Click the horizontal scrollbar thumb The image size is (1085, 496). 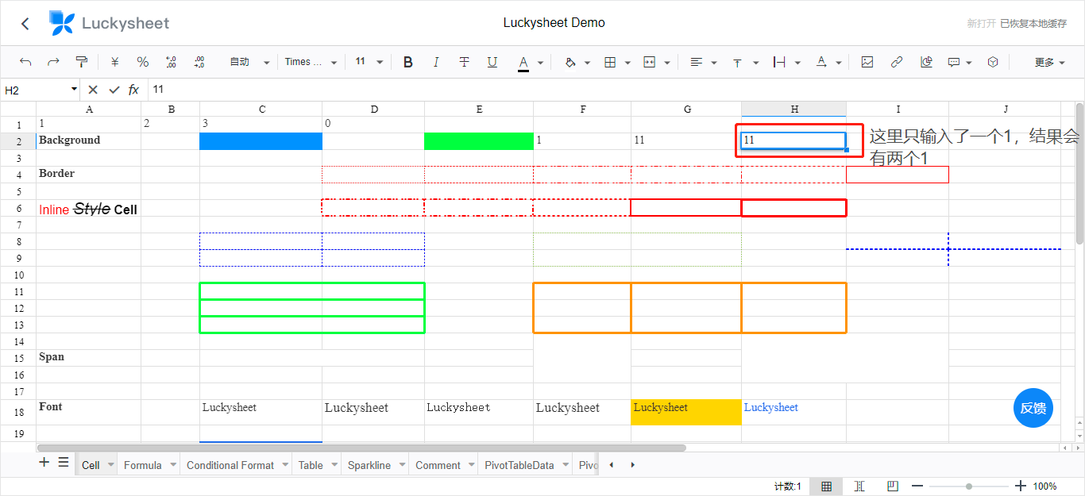tap(361, 448)
